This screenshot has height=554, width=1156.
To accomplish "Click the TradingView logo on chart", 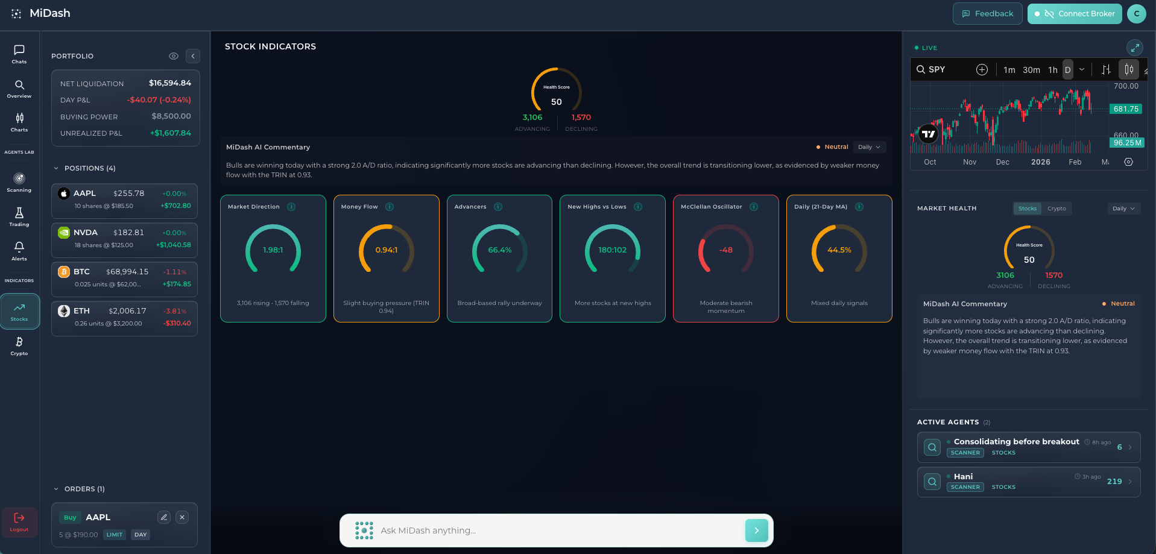I will click(929, 134).
